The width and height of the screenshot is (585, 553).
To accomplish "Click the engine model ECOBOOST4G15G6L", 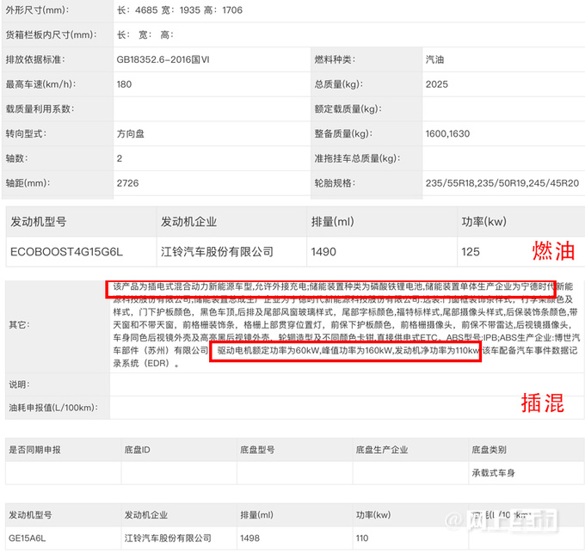I will (66, 252).
